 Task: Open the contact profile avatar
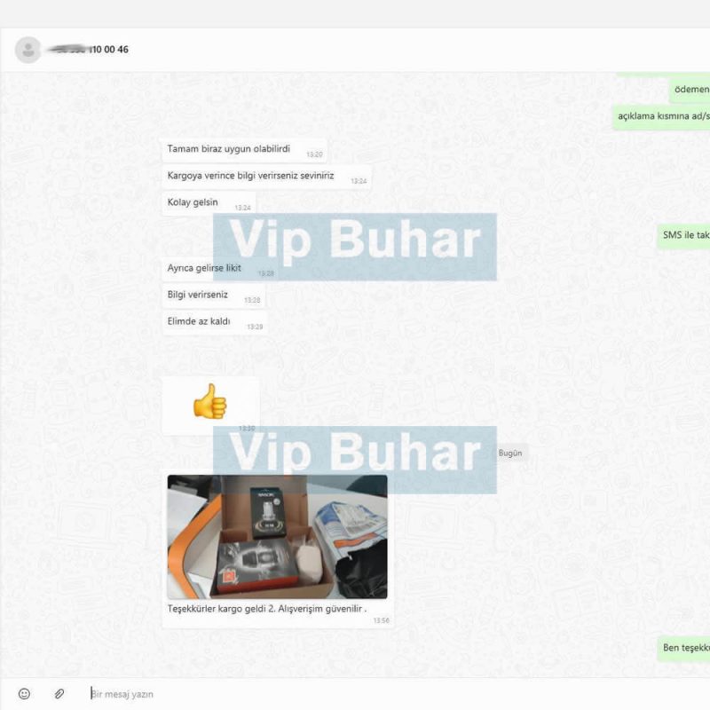[28, 50]
